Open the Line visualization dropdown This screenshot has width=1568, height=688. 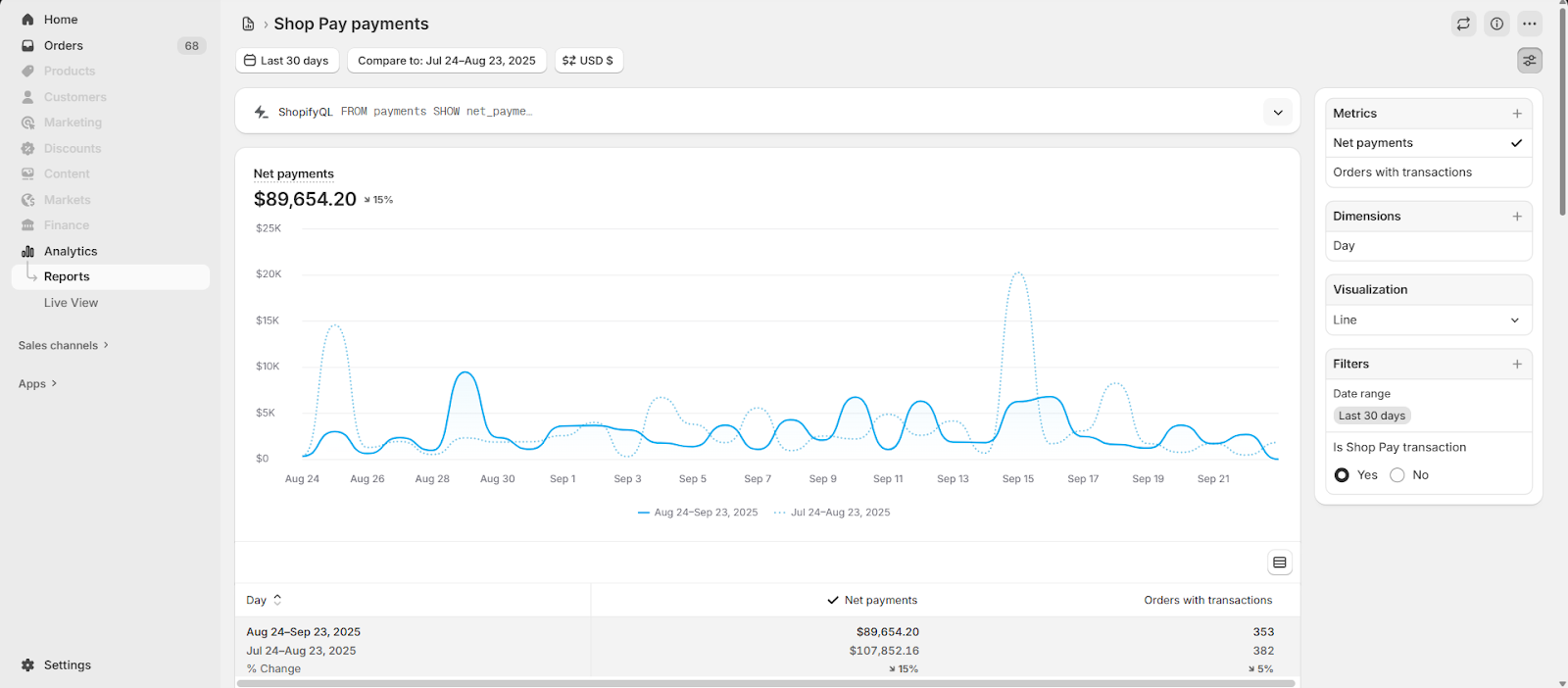point(1428,319)
